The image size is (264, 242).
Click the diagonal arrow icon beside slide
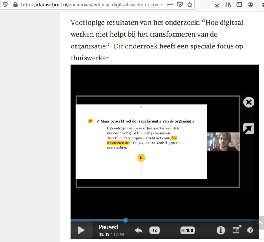click(249, 129)
